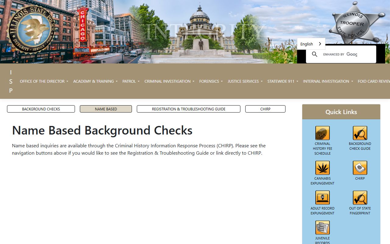
Task: Expand the Patrol menu
Action: (131, 81)
